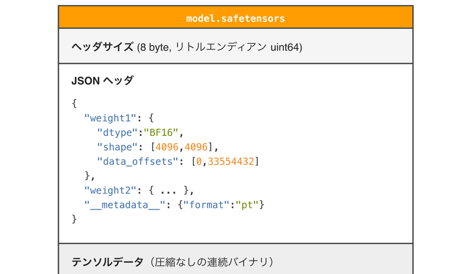Click the "weight2" key
Viewport: 472px width, 274px height.
[110, 190]
